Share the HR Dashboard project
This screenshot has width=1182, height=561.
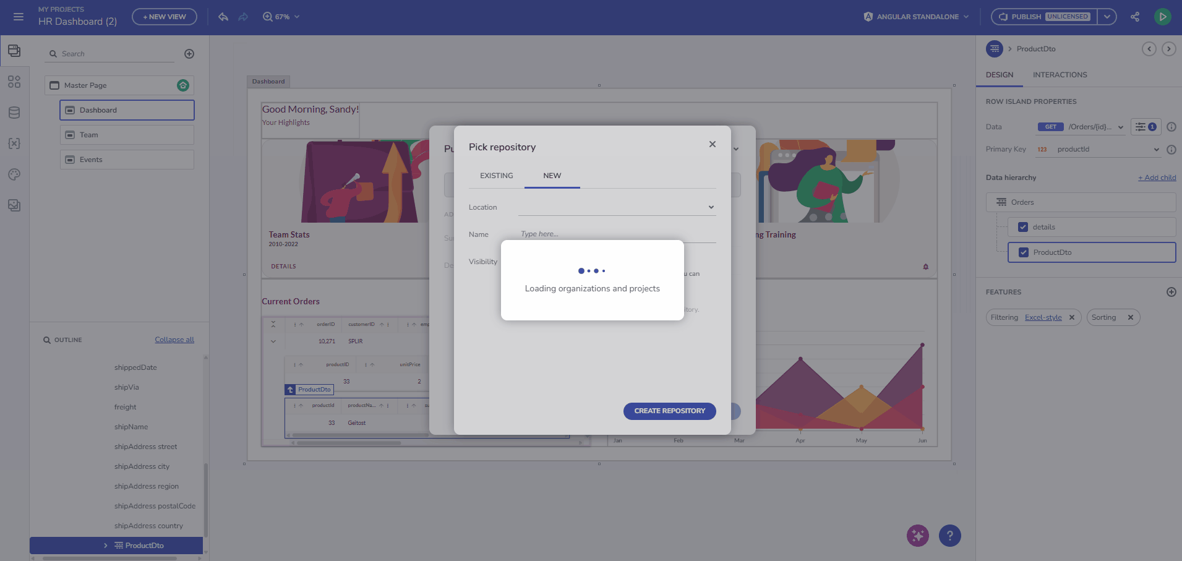(x=1135, y=17)
